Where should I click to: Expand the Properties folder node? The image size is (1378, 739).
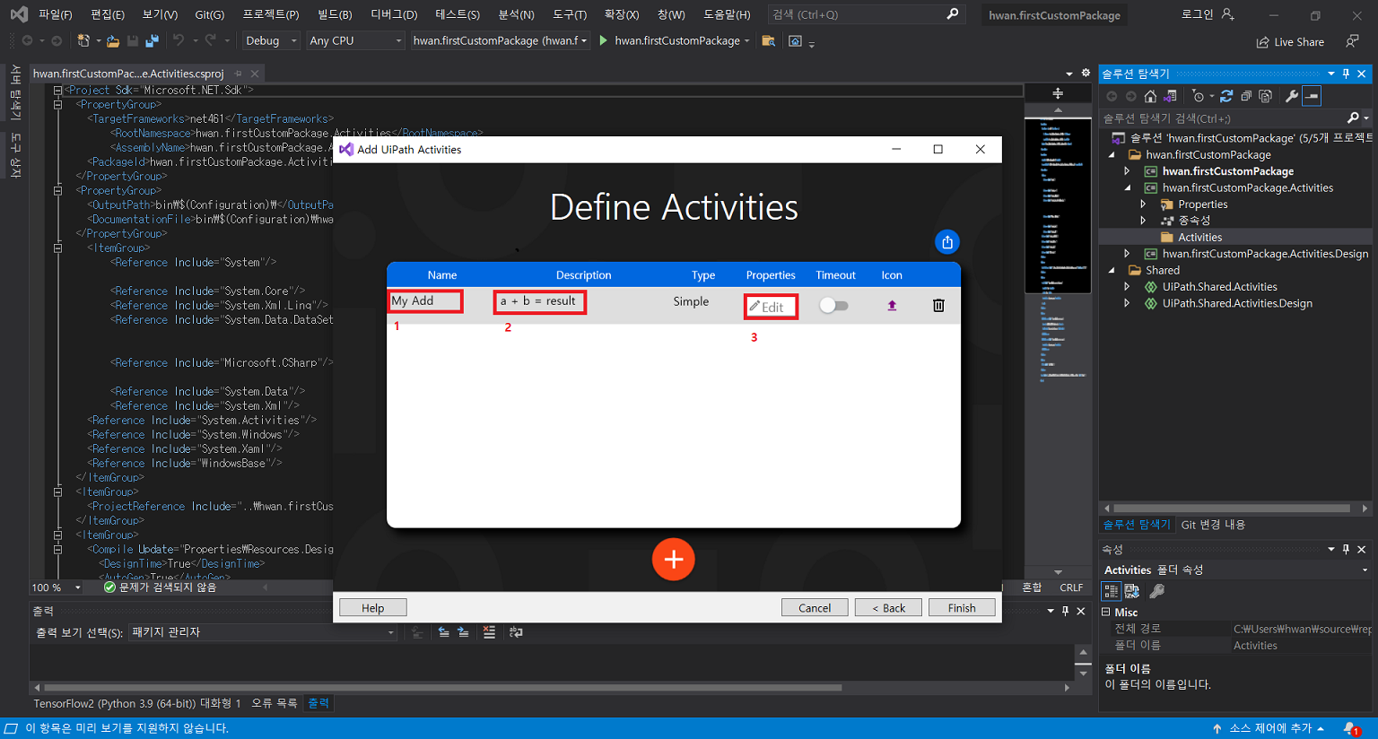click(1143, 204)
